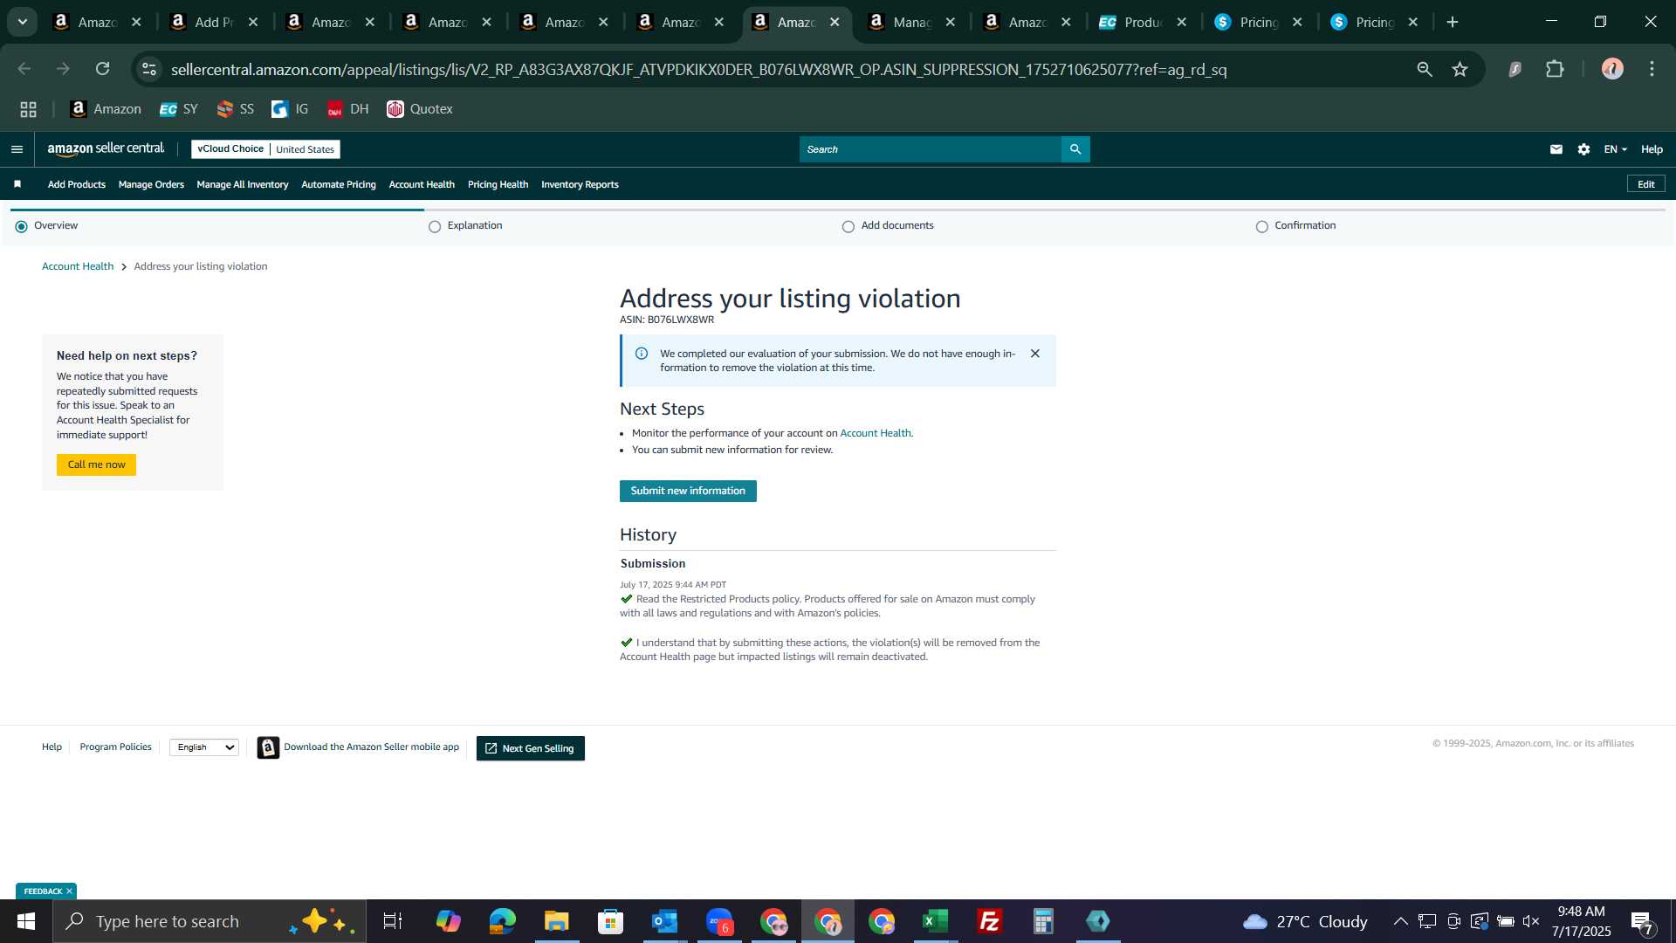Open the Next Gen Selling button
Image resolution: width=1676 pixels, height=943 pixels.
click(530, 748)
